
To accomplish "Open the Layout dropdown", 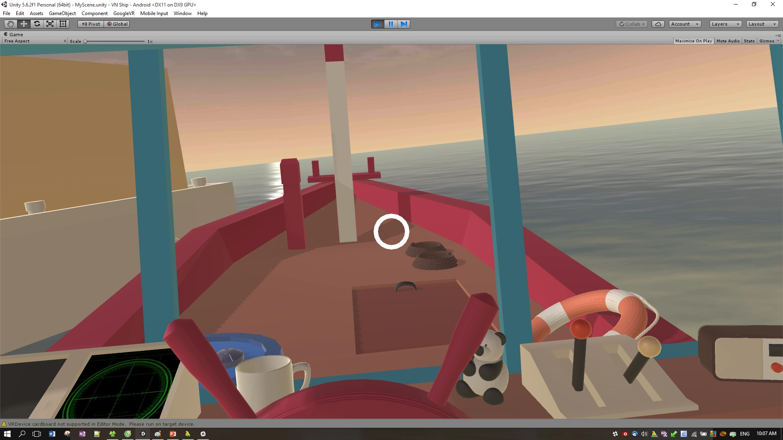I will click(x=762, y=24).
